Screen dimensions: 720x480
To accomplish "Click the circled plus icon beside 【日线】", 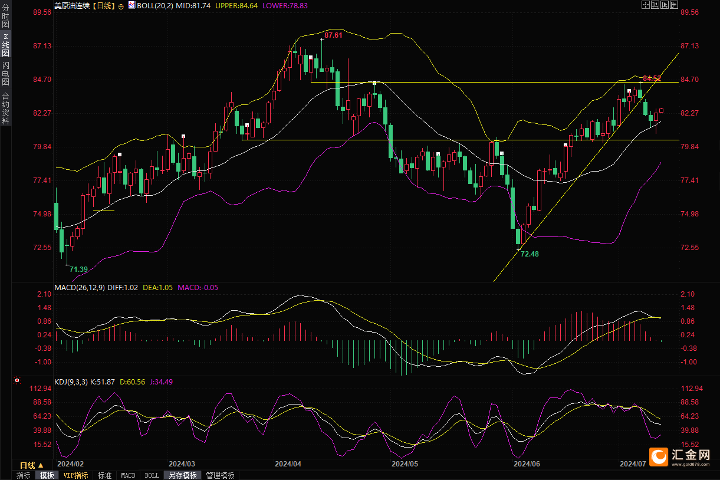I will pyautogui.click(x=121, y=5).
